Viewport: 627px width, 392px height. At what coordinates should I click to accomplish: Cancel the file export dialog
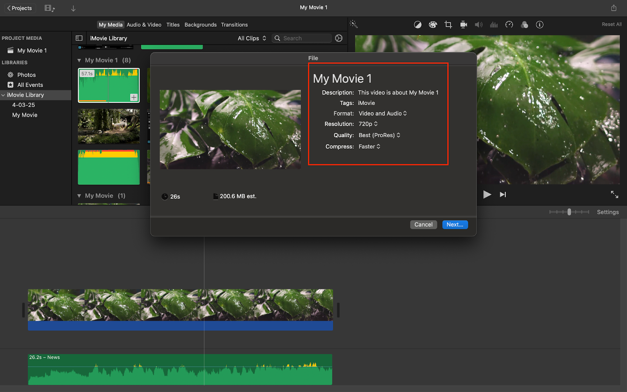[x=423, y=225]
